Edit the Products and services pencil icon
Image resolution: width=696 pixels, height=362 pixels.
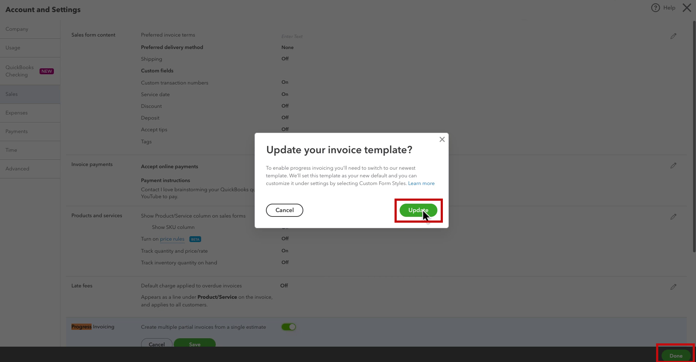(x=673, y=217)
